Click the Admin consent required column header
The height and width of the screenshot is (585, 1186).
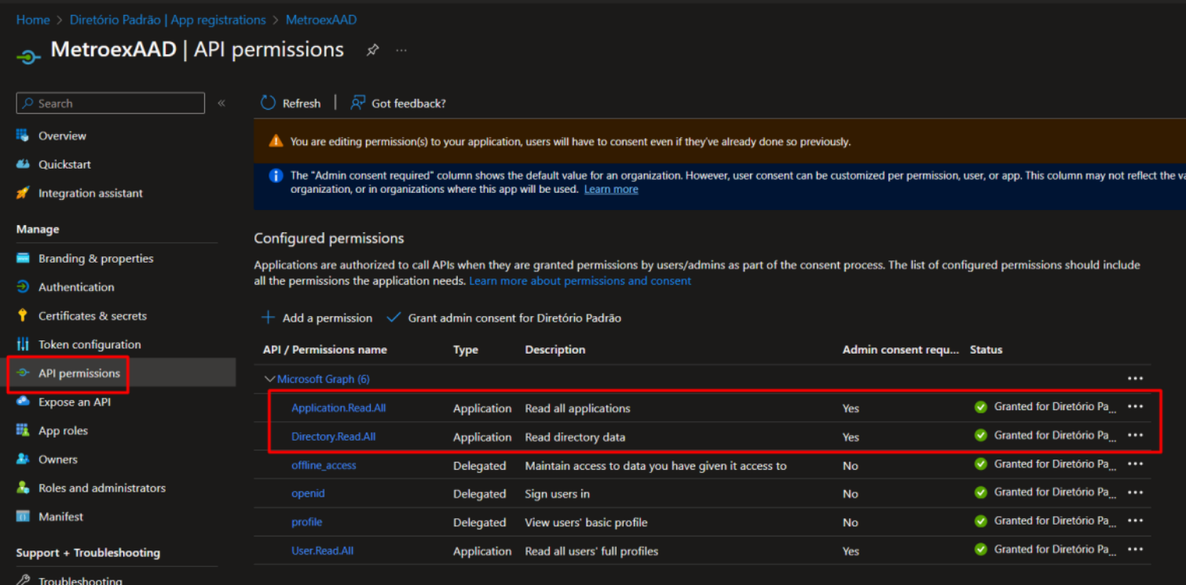pos(901,350)
